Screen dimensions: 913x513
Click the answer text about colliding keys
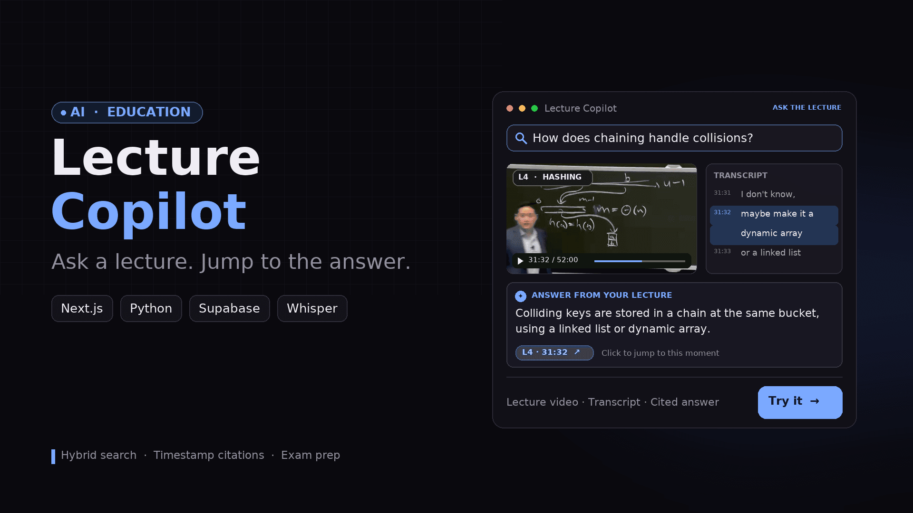click(x=667, y=321)
